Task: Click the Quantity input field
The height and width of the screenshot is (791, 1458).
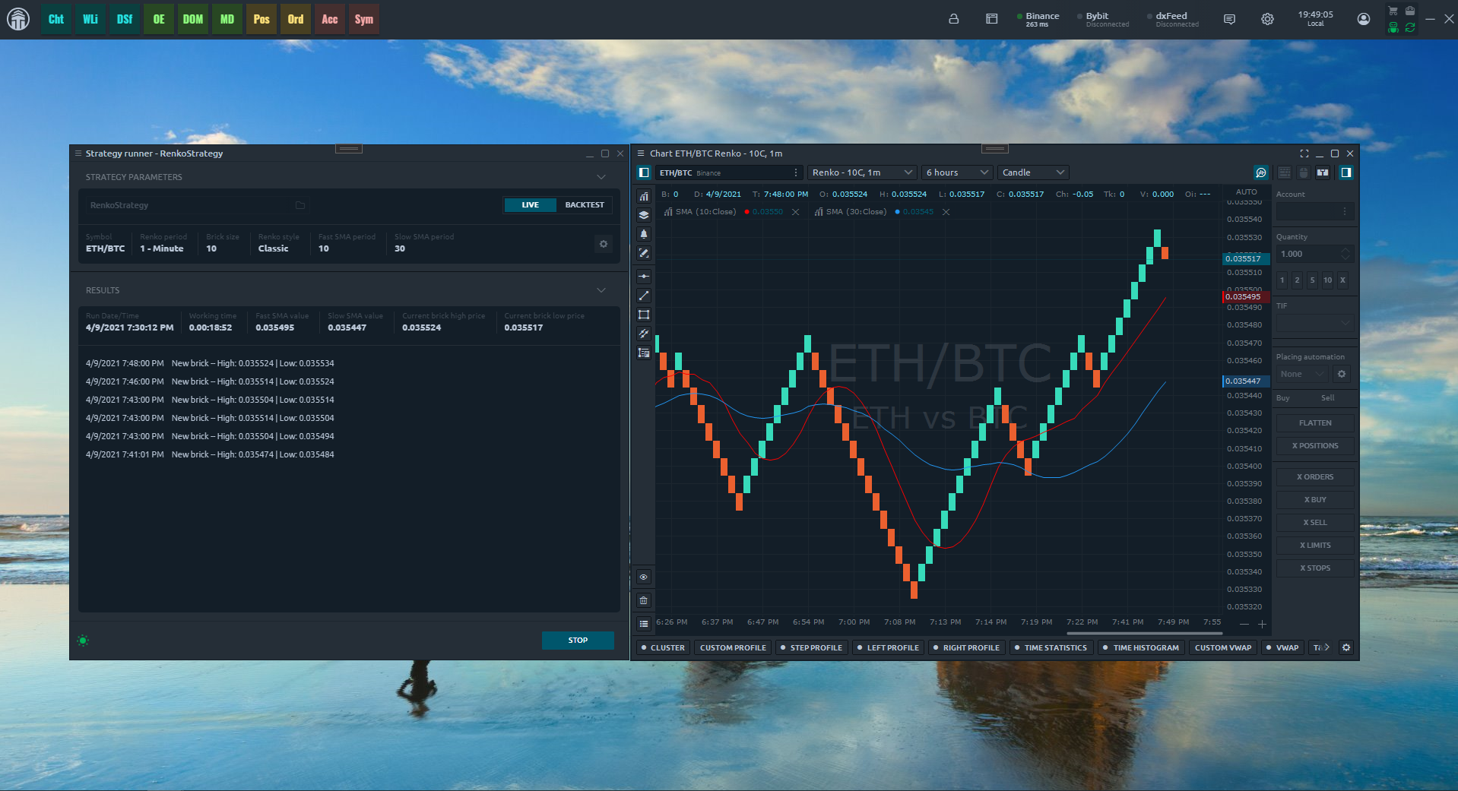Action: pyautogui.click(x=1308, y=254)
